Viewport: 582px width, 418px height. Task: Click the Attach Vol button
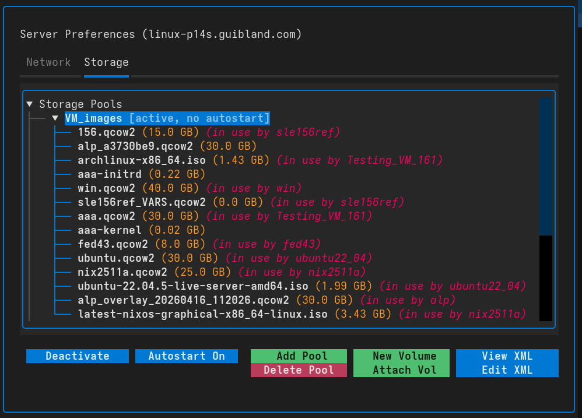pos(404,370)
